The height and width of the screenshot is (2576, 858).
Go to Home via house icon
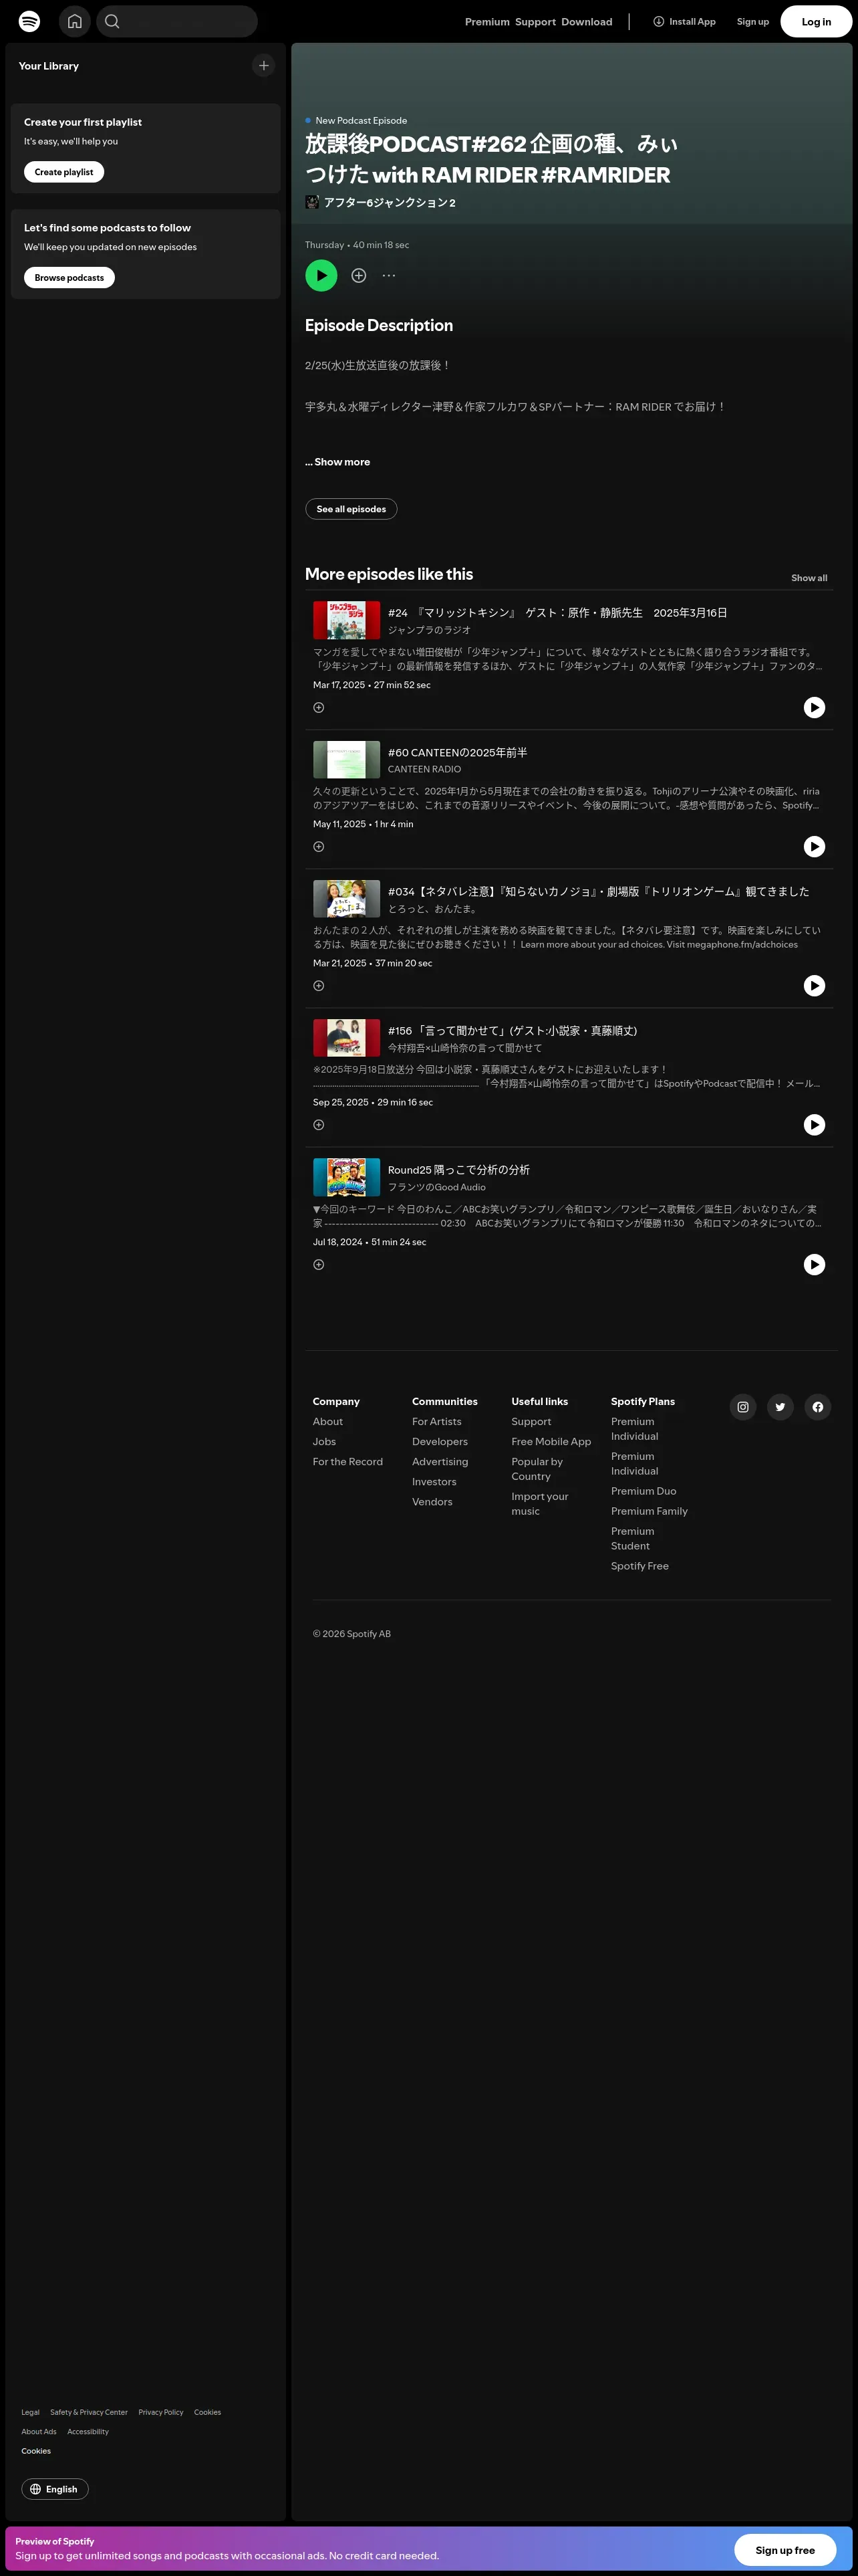coord(75,21)
